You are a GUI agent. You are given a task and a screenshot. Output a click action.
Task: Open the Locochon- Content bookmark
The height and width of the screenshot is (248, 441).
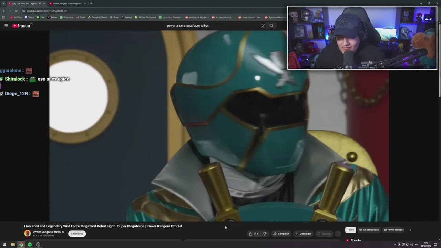[x=170, y=17]
